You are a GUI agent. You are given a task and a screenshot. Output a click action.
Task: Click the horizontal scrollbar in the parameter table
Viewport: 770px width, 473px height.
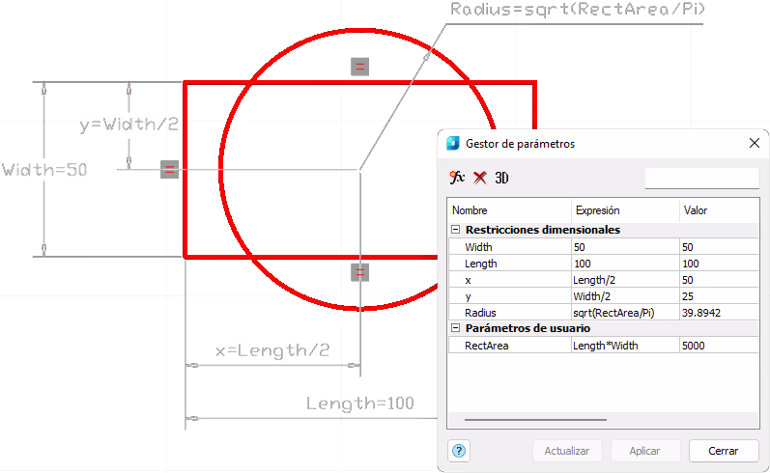coord(535,420)
